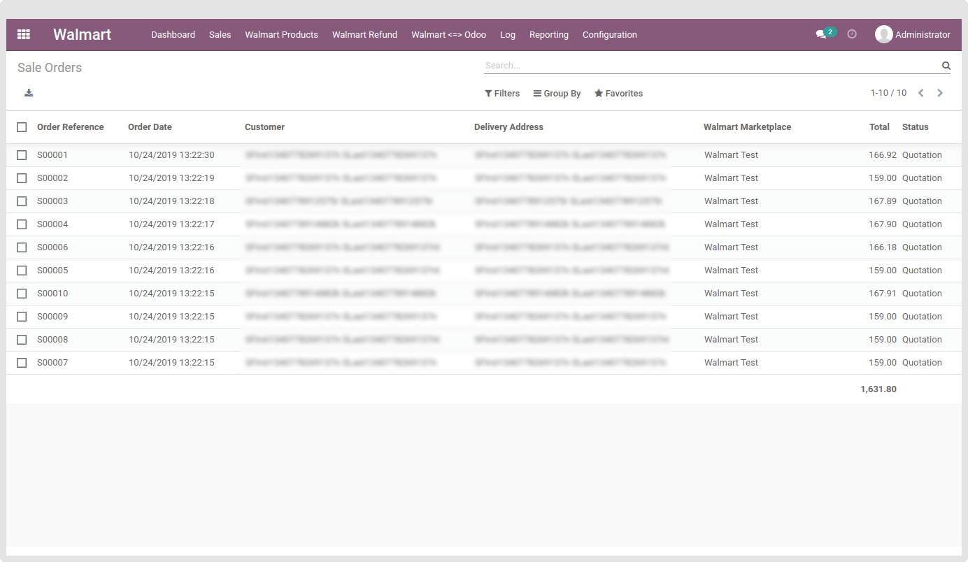The width and height of the screenshot is (968, 562).
Task: Click the Walmart app title
Action: 83,34
